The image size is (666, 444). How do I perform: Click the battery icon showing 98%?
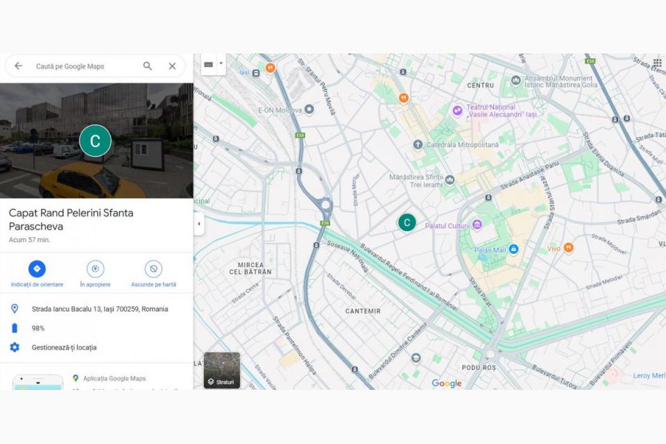[x=15, y=328]
